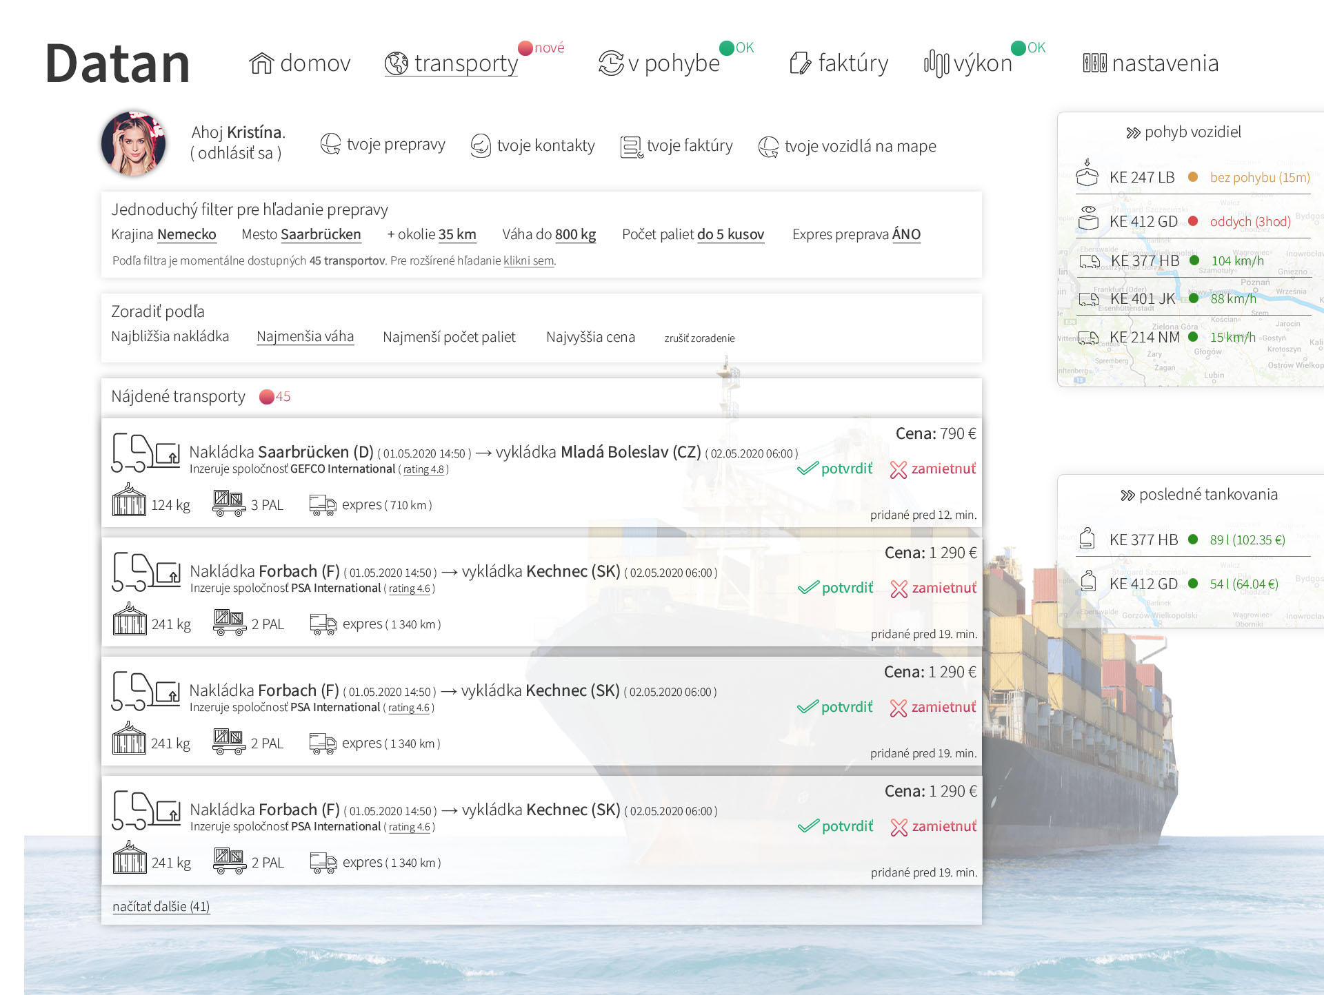Screen dimensions: 1324x995
Task: Click the invoice icon next to faktúry
Action: [801, 63]
